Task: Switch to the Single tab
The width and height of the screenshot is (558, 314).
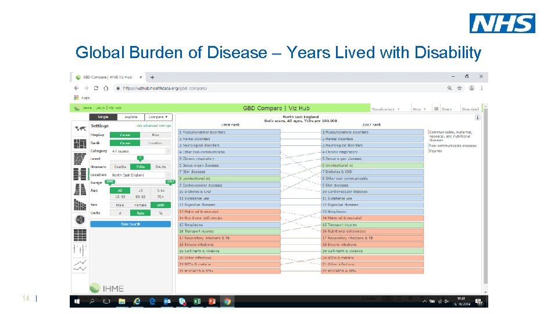Action: [103, 117]
